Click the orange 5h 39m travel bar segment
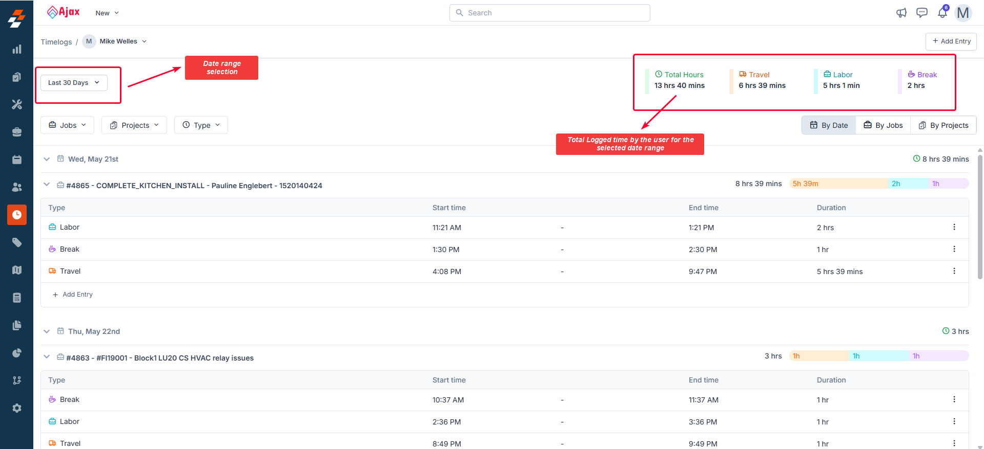Image resolution: width=984 pixels, height=449 pixels. click(839, 184)
